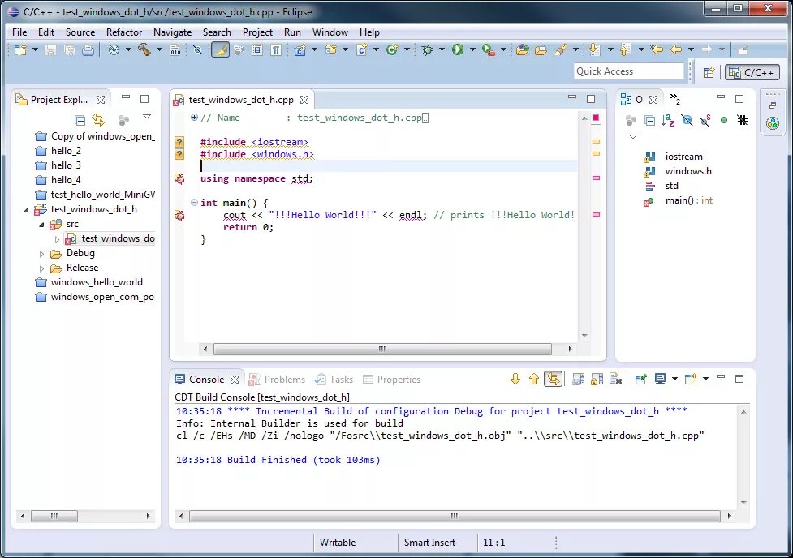Toggle the green dot Outline filter

tap(724, 120)
